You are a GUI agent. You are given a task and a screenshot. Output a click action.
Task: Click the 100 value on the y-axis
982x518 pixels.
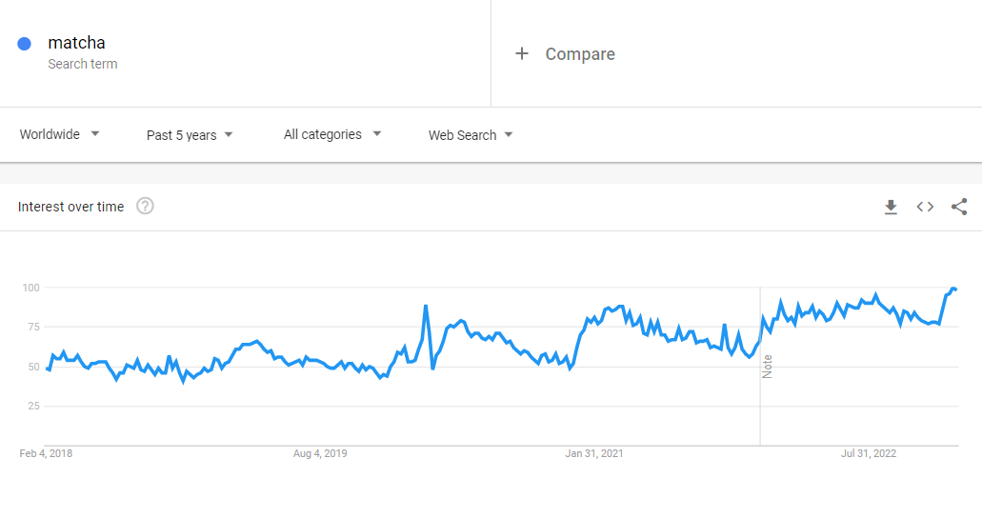[30, 288]
